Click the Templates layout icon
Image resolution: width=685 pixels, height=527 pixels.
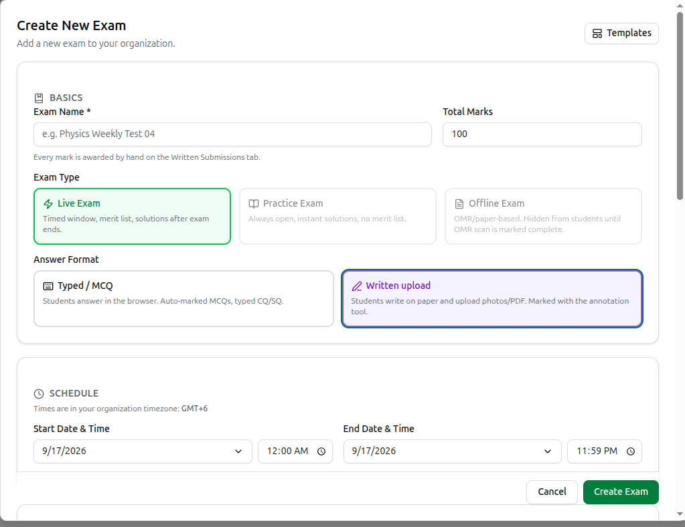(x=597, y=33)
